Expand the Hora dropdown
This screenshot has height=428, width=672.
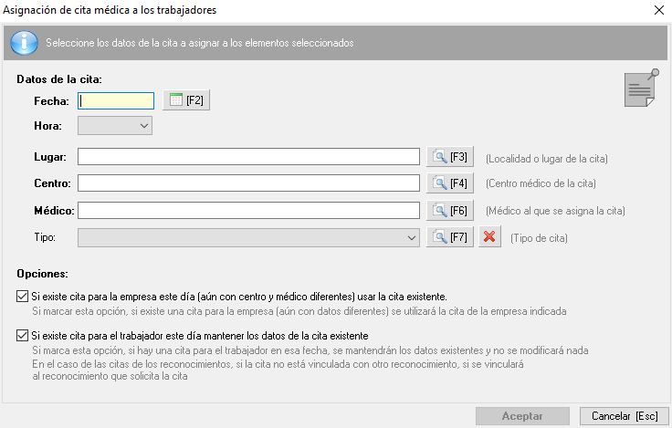coord(115,126)
